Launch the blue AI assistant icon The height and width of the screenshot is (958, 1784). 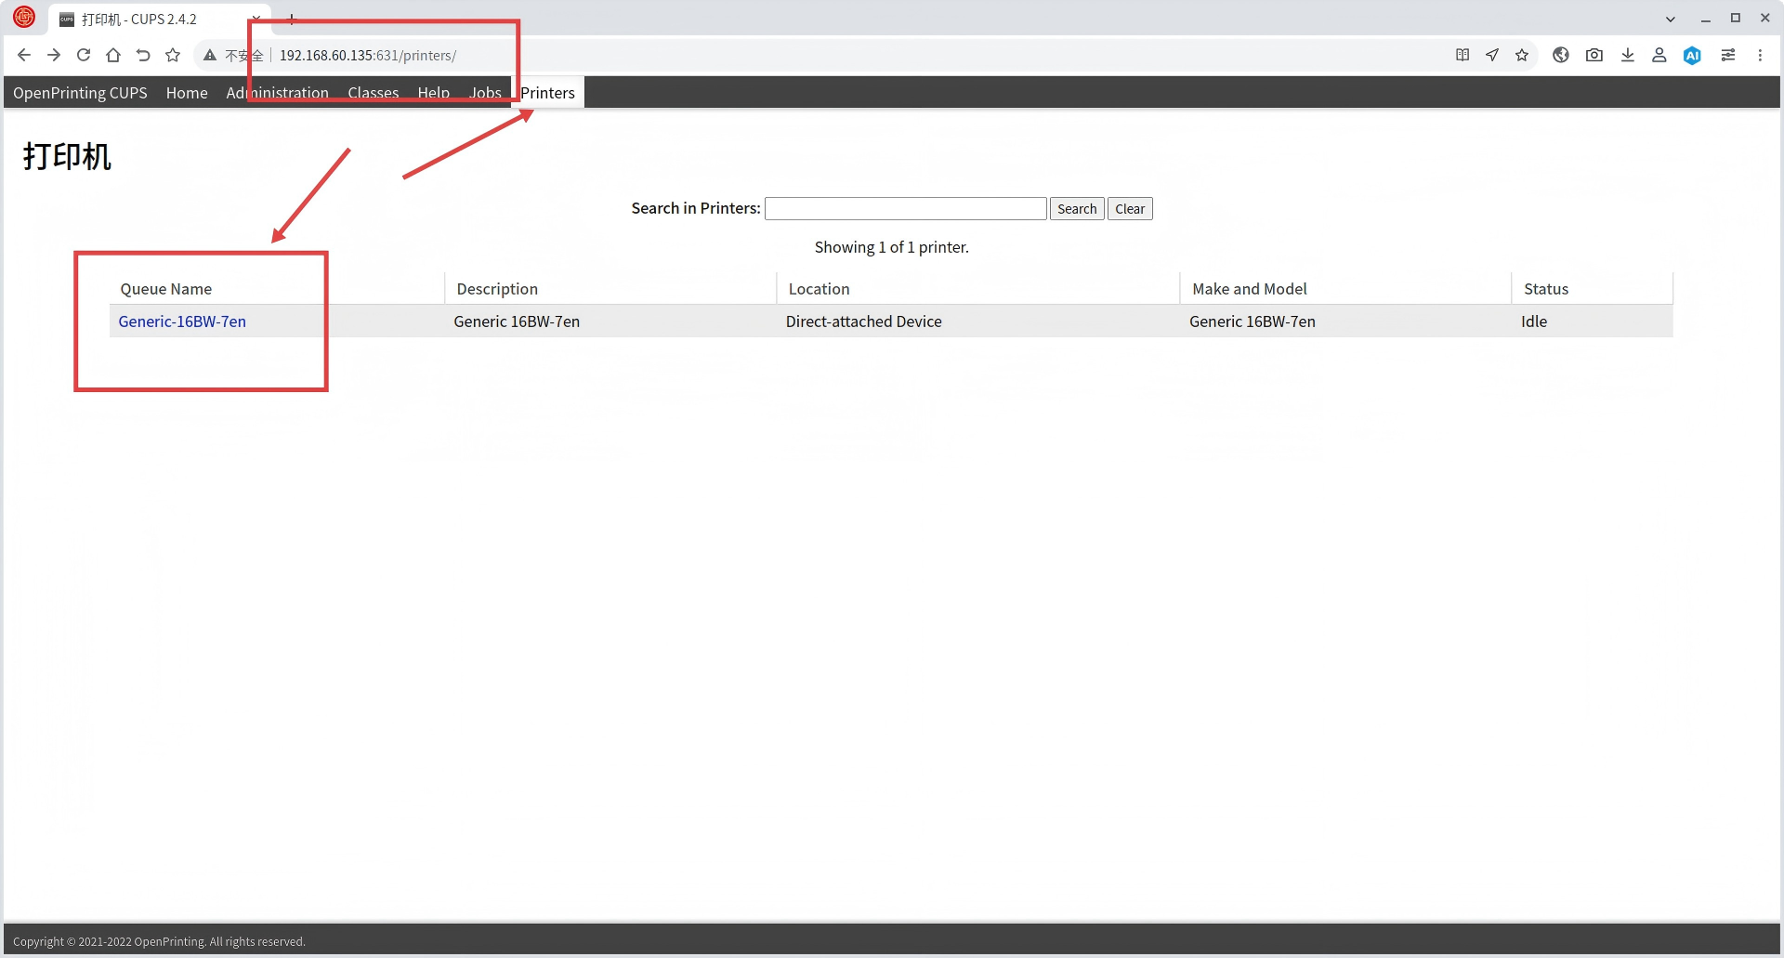coord(1693,56)
